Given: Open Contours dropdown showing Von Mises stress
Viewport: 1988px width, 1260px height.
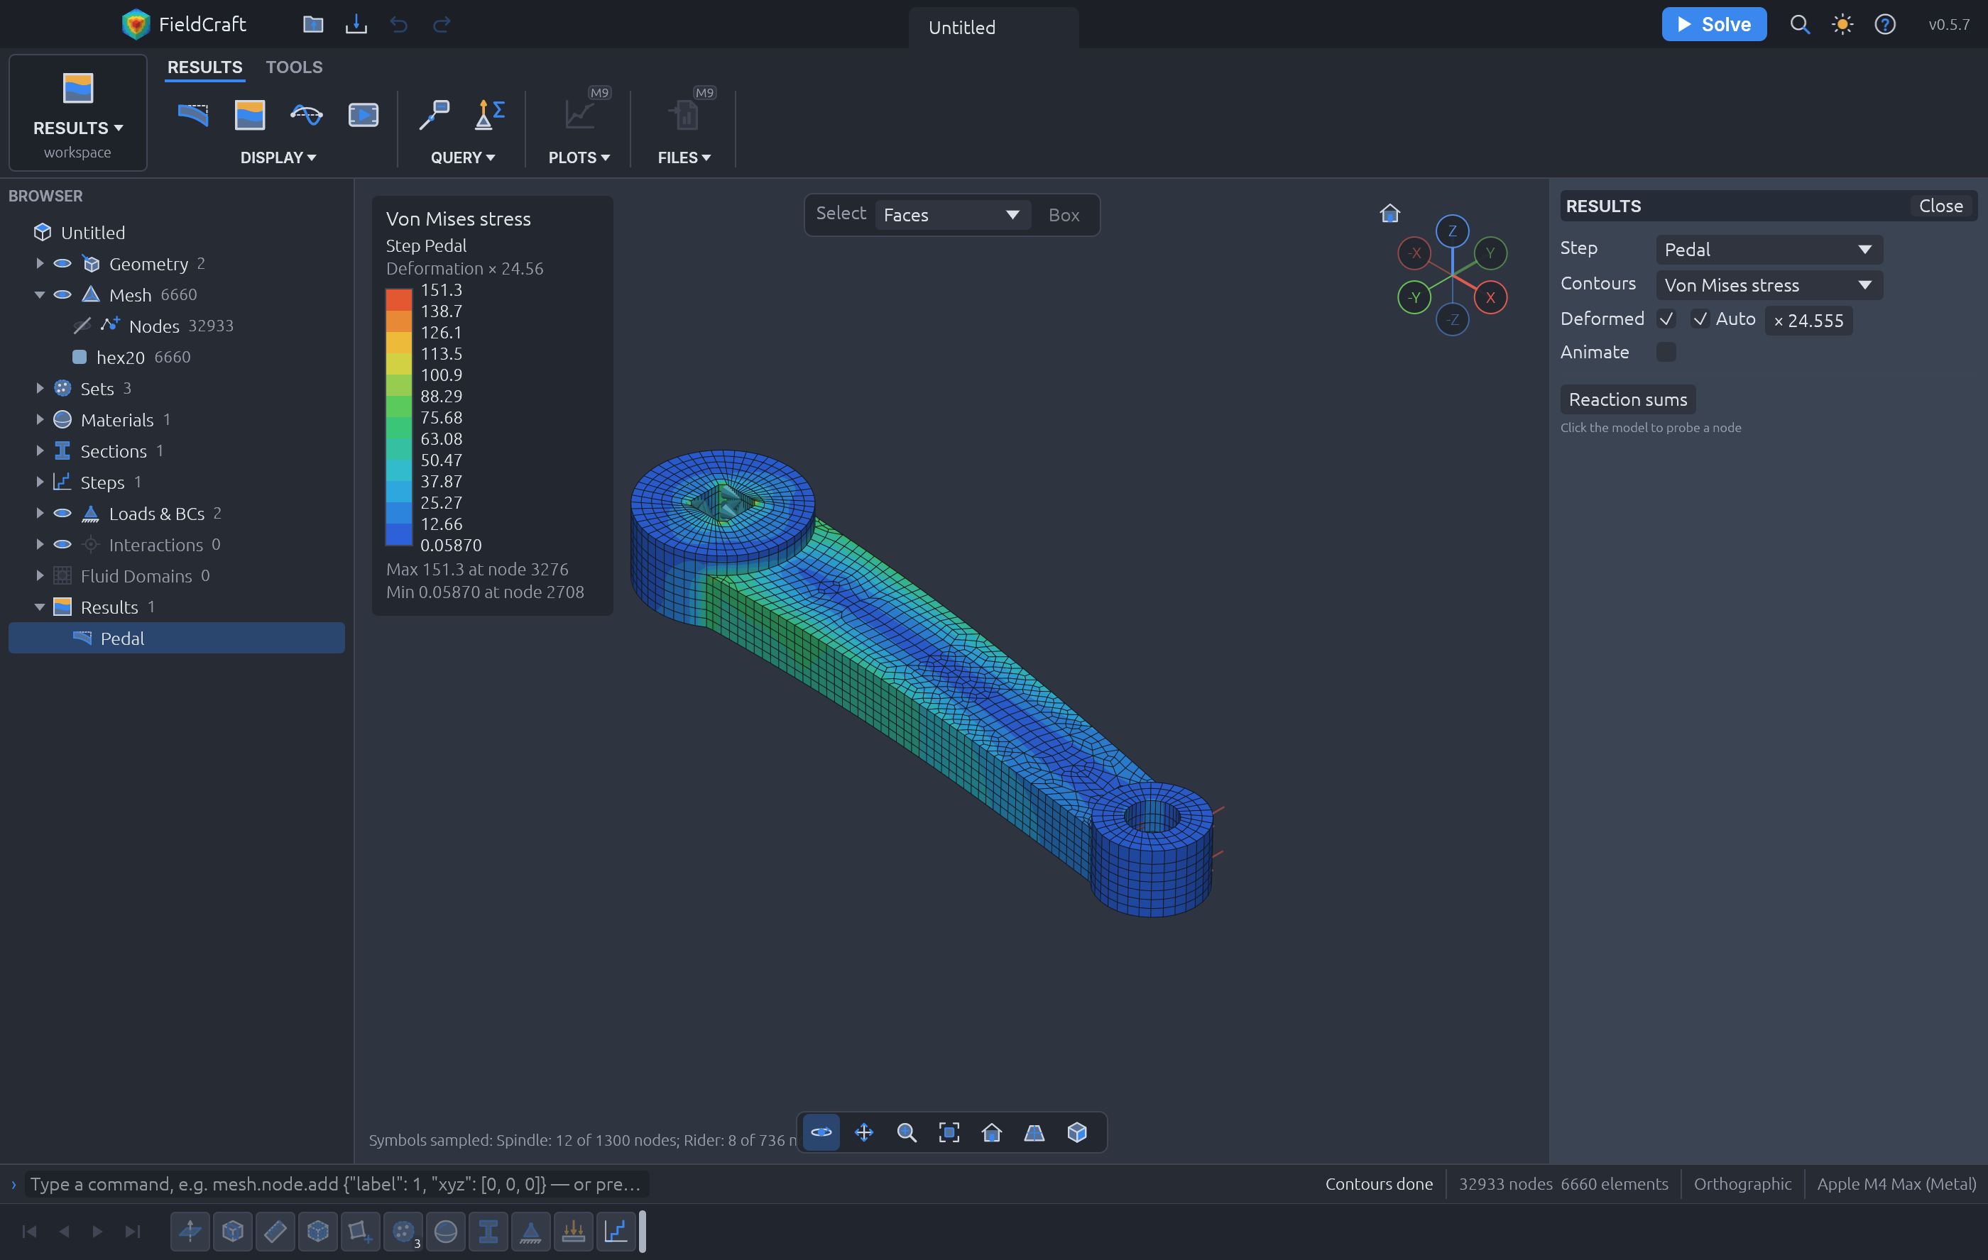Looking at the screenshot, I should [1769, 284].
